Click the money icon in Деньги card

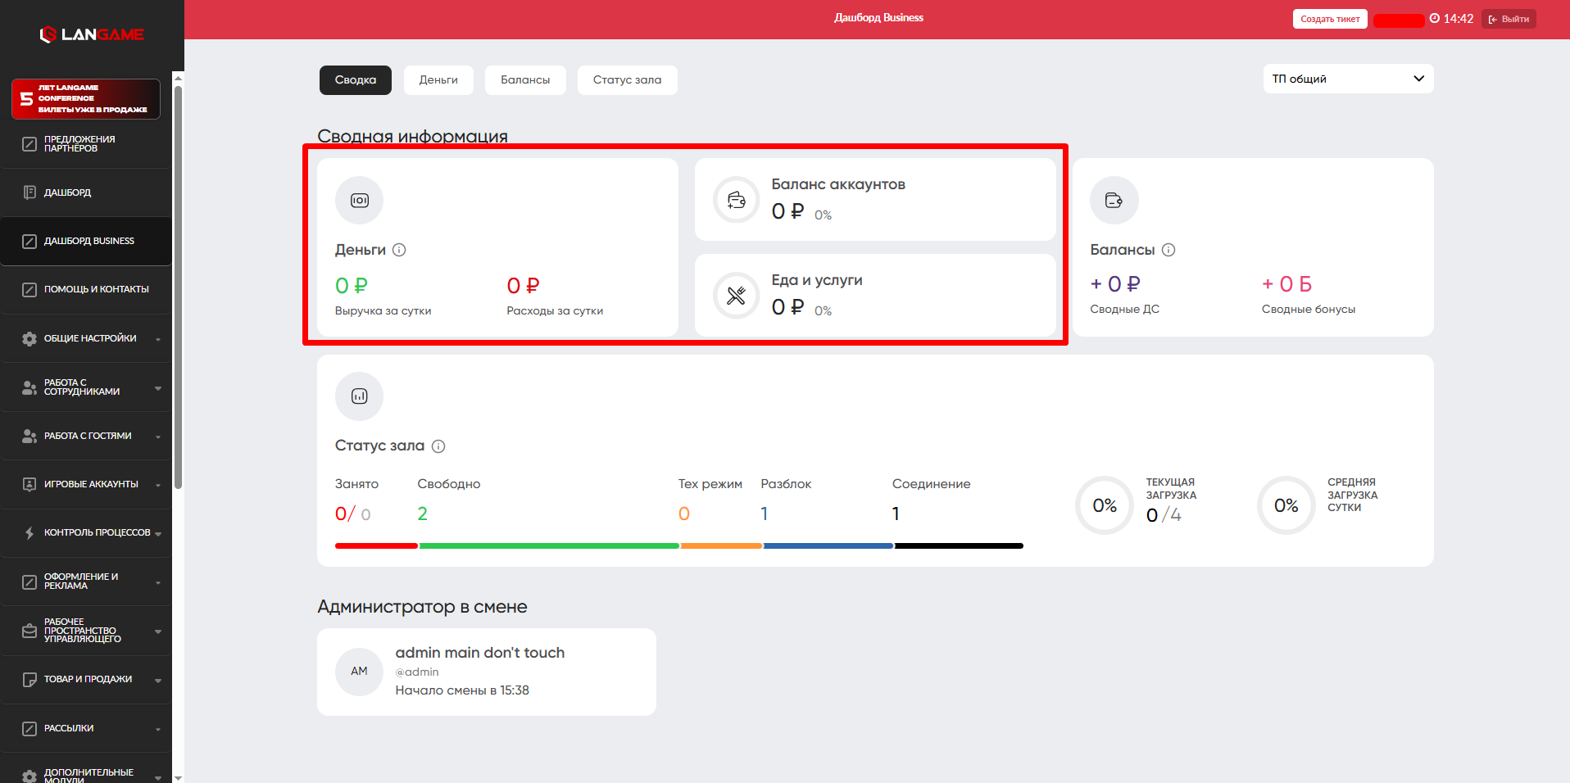click(359, 201)
